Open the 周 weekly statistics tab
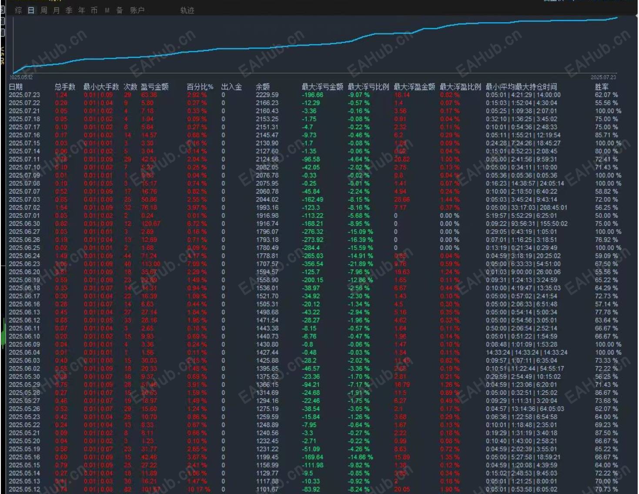Screen dimensions: 639x494 43,10
